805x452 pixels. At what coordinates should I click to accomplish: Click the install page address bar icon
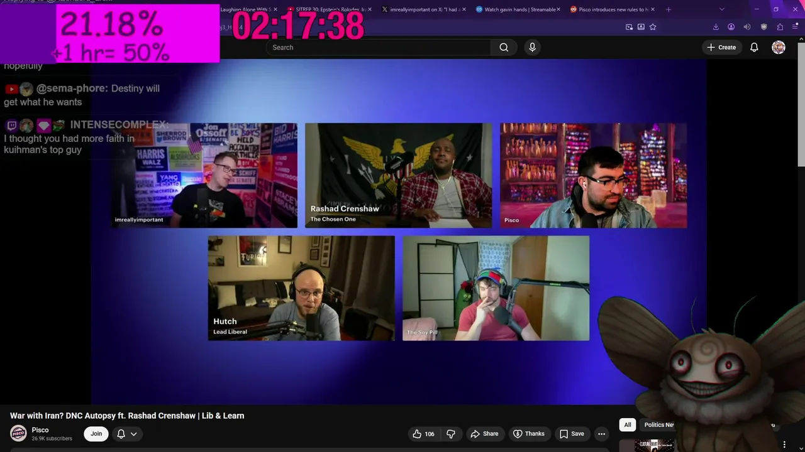pos(641,27)
